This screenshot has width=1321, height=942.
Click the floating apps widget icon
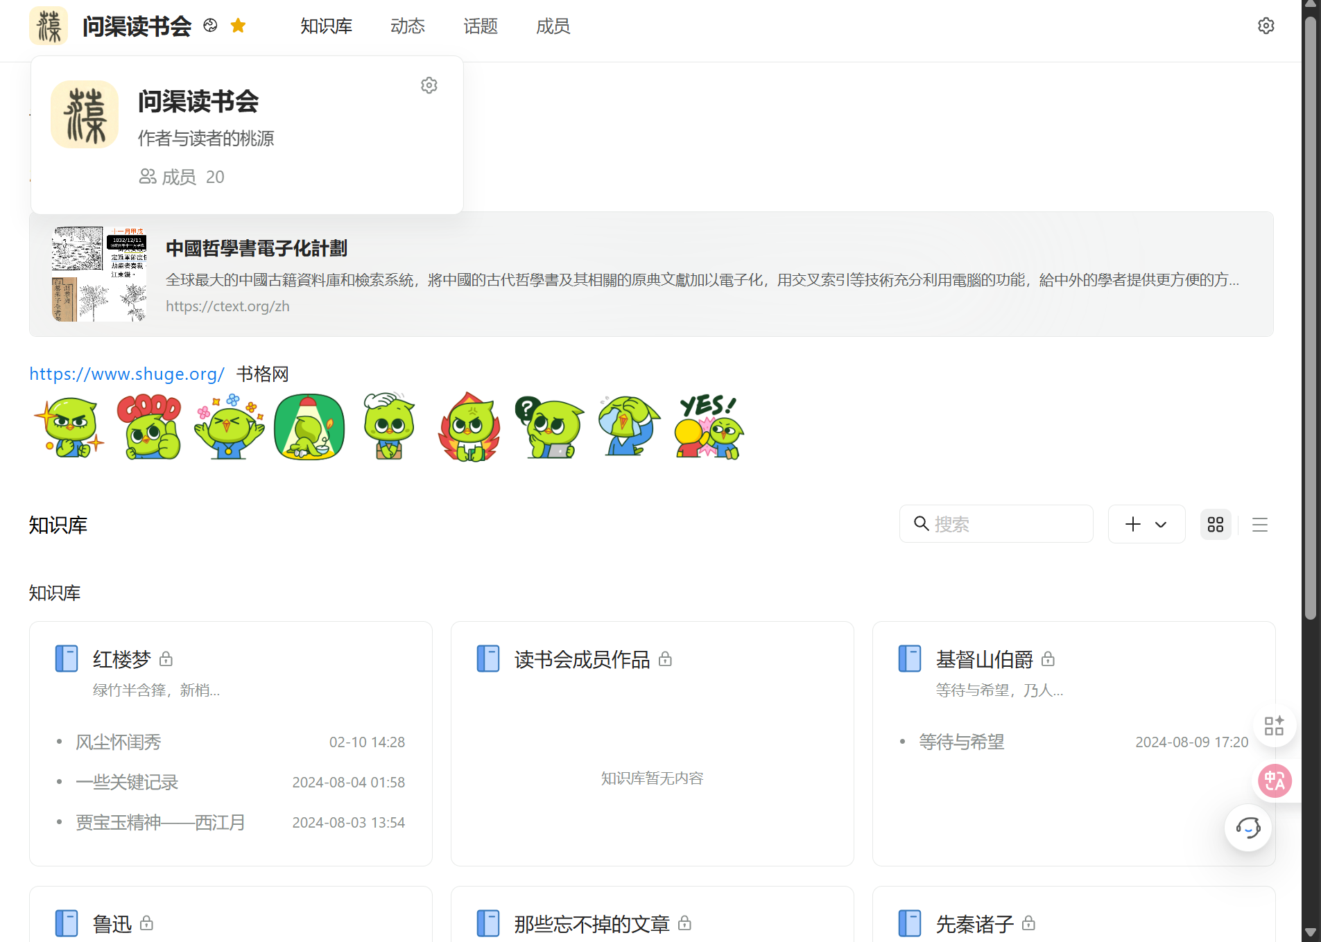pos(1274,726)
